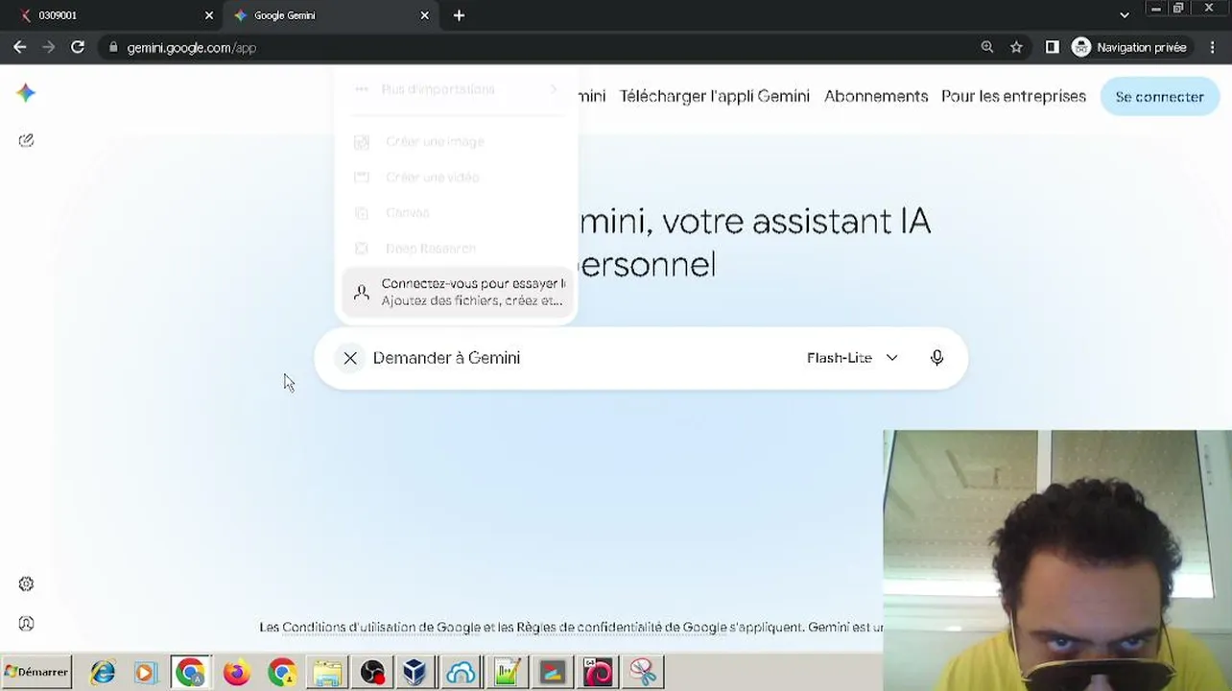Close the 0309001 tab
This screenshot has width=1232, height=691.
click(209, 15)
